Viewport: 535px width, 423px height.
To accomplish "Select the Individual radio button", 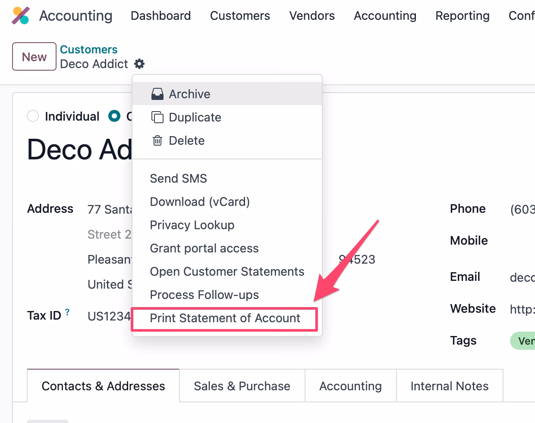I will coord(33,116).
